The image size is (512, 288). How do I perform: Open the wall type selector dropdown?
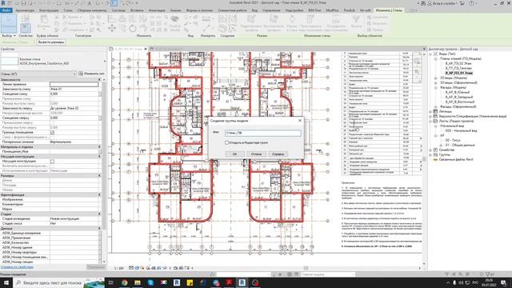[105, 61]
